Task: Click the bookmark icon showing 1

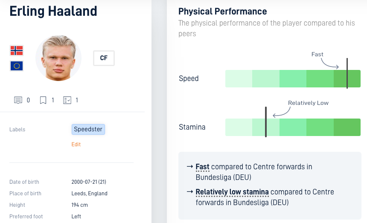Action: point(43,100)
